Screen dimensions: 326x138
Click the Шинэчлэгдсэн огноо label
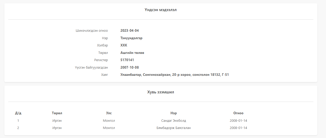[92, 30]
